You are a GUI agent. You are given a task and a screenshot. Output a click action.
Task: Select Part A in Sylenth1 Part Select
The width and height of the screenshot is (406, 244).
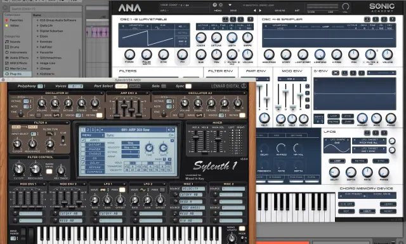[121, 86]
